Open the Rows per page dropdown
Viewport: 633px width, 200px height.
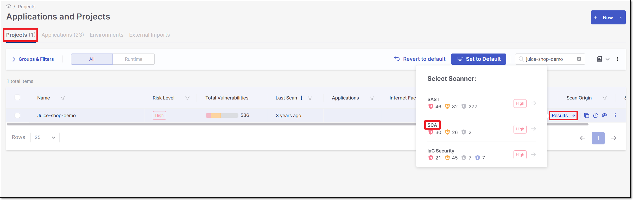pos(45,137)
